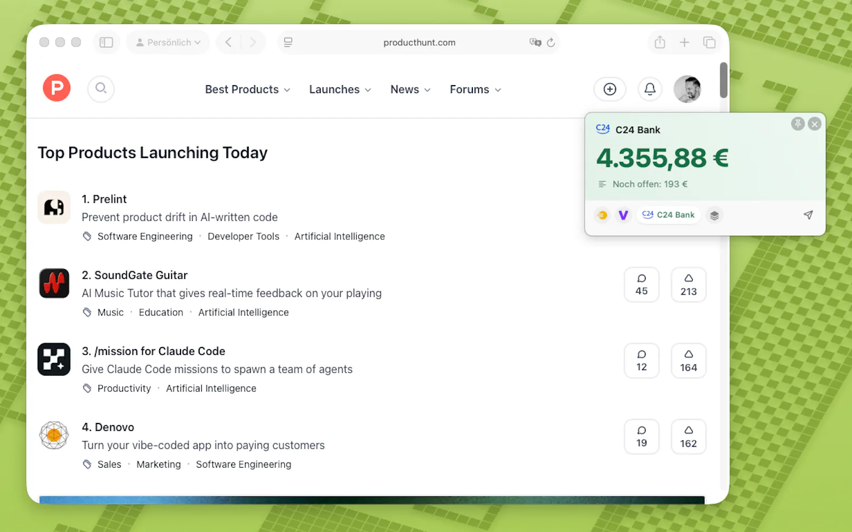Open comments on Denovo (19)
Screen dimensions: 852x532
642,437
